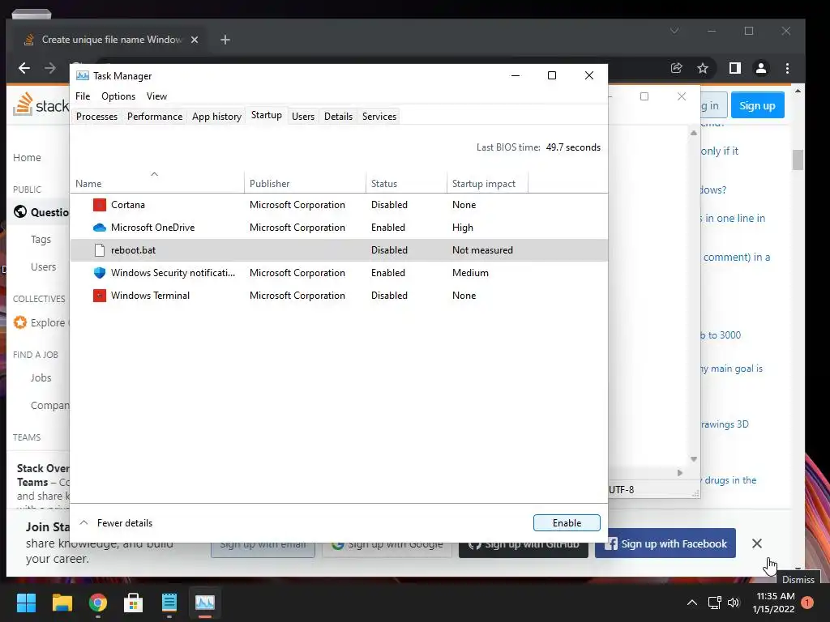Go forward in the Chrome browser
The width and height of the screenshot is (830, 622).
[x=50, y=68]
